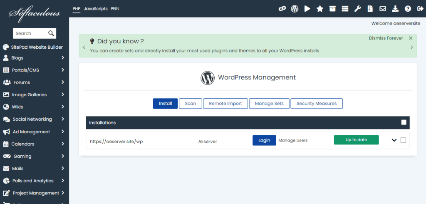Click the Forums people icon

click(x=7, y=82)
